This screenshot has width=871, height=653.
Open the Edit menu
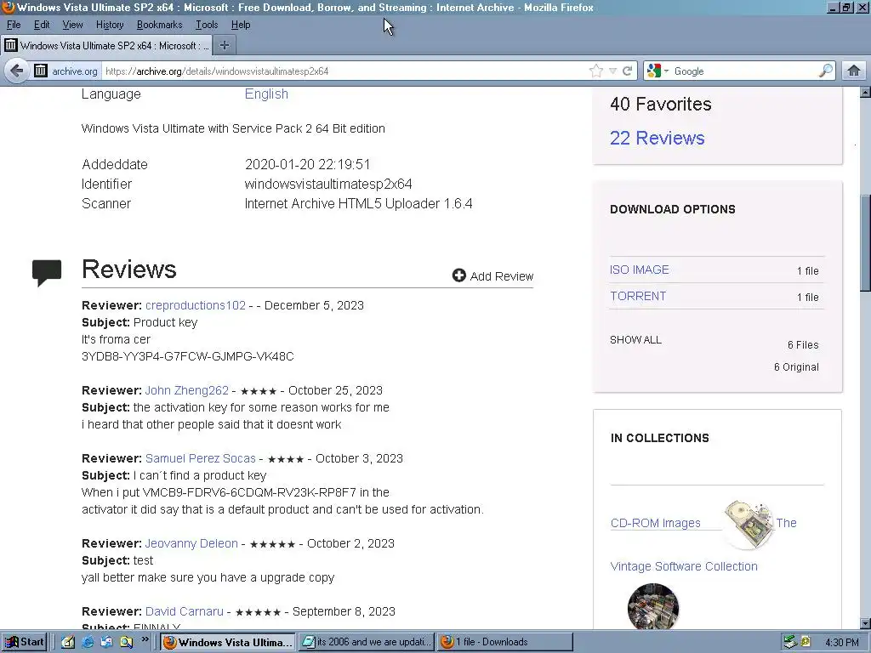pyautogui.click(x=42, y=25)
